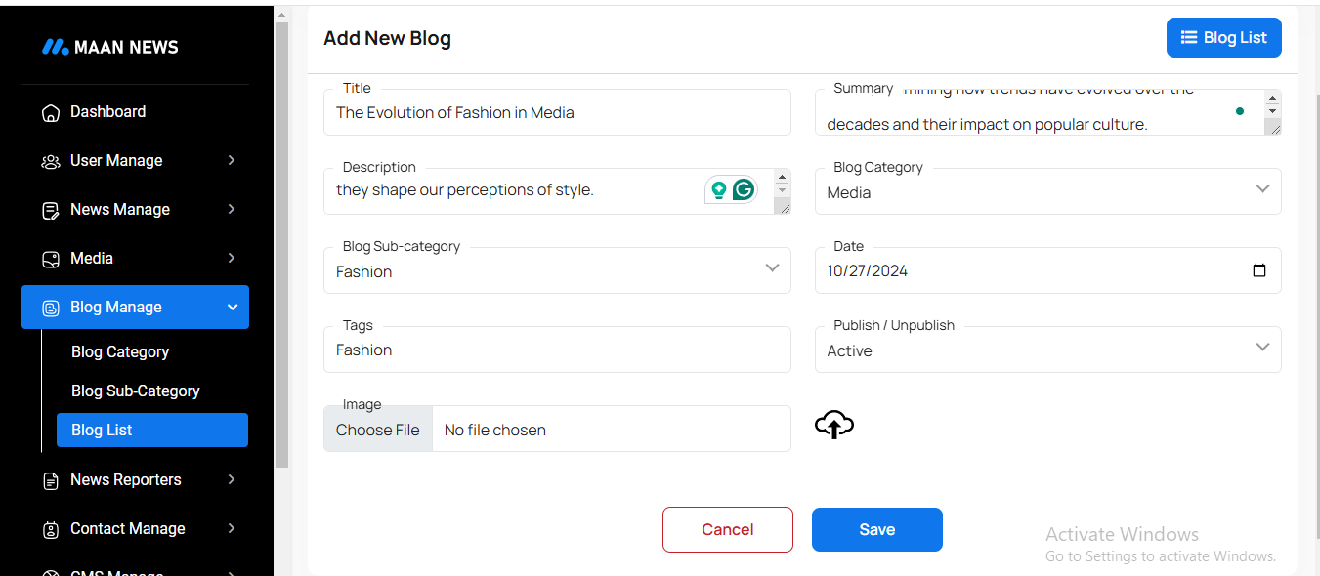Viewport: 1320px width, 576px height.
Task: Open the Blog Sub-category dropdown
Action: 557,270
